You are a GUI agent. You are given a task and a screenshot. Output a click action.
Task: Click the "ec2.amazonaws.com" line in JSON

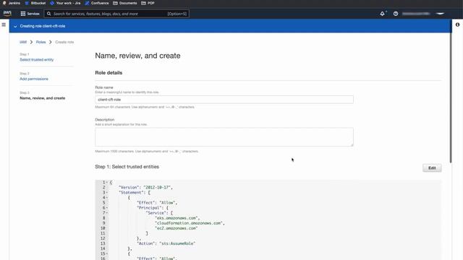(177, 228)
